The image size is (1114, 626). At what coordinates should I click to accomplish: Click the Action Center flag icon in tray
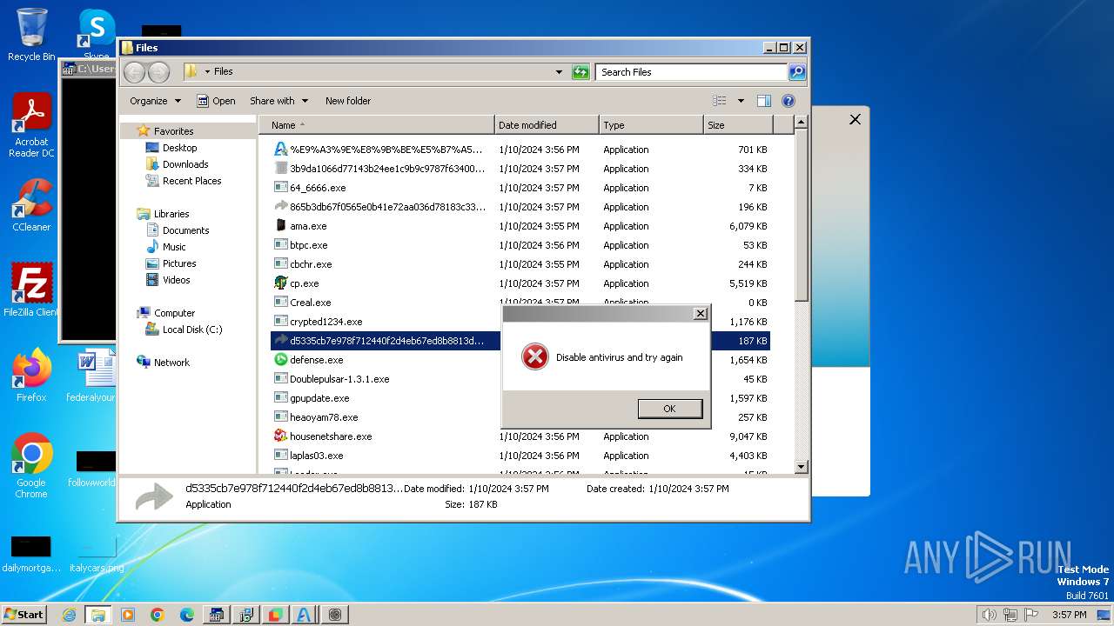(x=1031, y=615)
